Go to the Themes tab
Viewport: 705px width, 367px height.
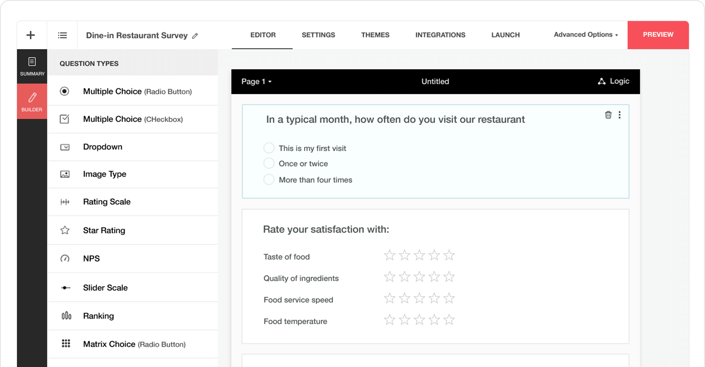click(x=375, y=35)
